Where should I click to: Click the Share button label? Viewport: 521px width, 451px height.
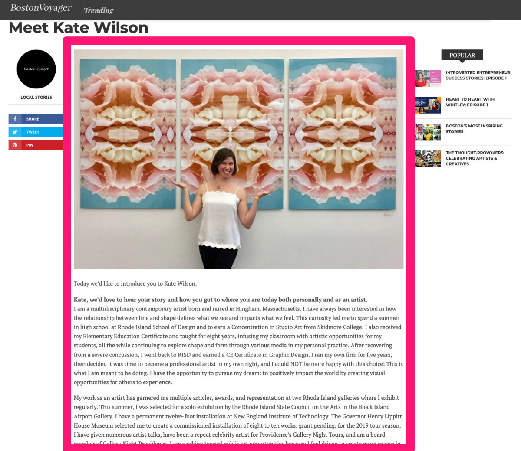(x=33, y=119)
